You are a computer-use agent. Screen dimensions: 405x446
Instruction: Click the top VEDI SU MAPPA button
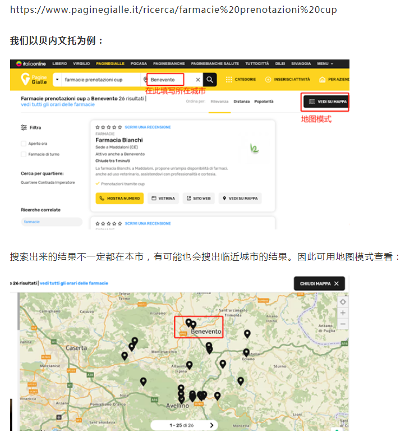tap(326, 102)
